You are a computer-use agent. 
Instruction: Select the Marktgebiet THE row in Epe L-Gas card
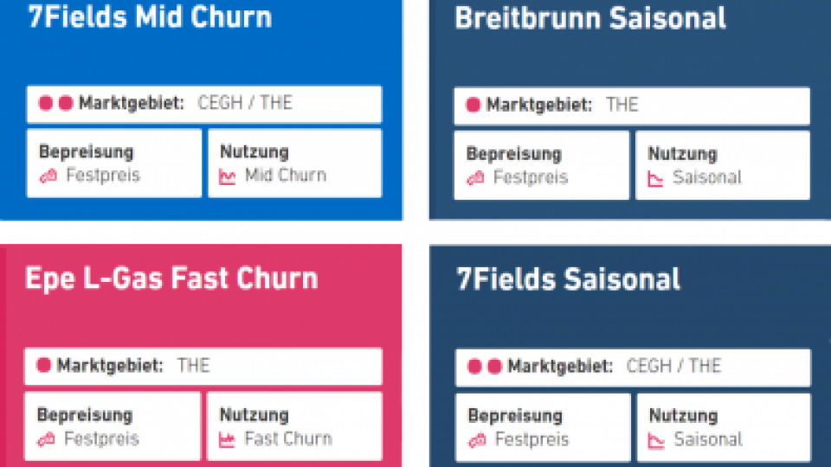pos(203,366)
